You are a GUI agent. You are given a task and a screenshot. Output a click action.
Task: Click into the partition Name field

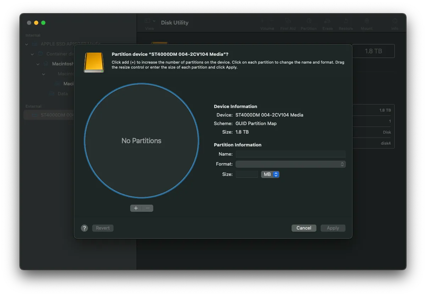coord(291,154)
